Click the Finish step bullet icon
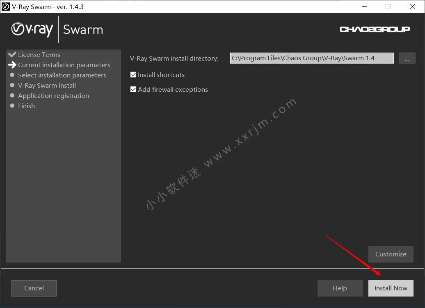The image size is (425, 308). click(x=12, y=106)
